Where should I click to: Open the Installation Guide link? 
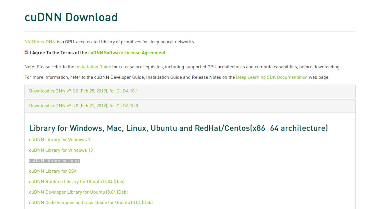(93, 67)
